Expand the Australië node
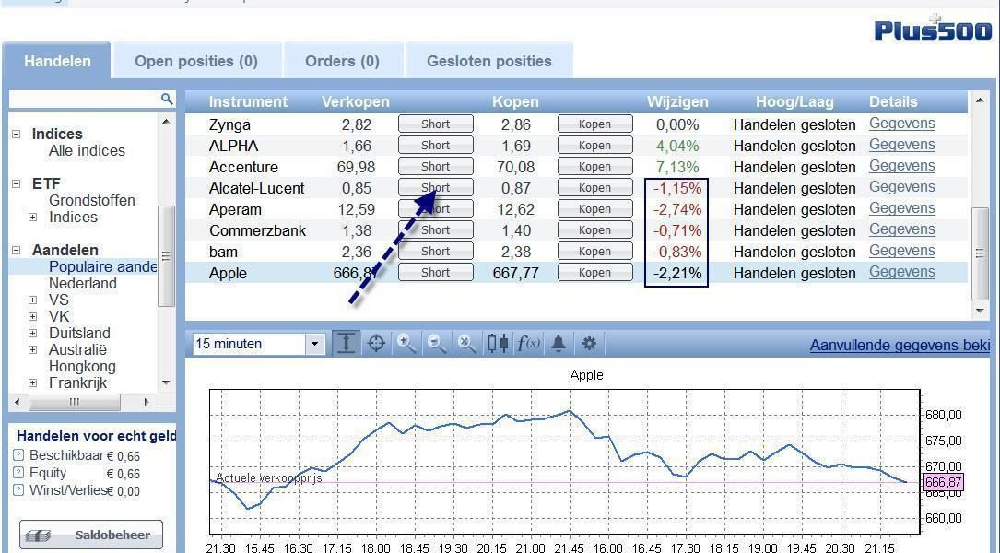 click(33, 349)
